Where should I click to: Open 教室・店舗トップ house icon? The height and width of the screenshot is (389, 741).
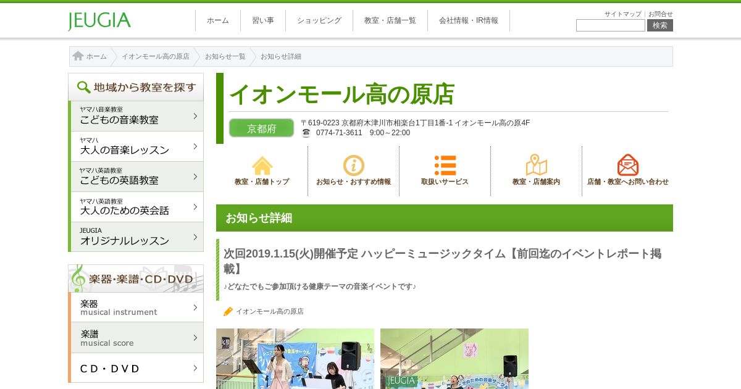pos(262,165)
